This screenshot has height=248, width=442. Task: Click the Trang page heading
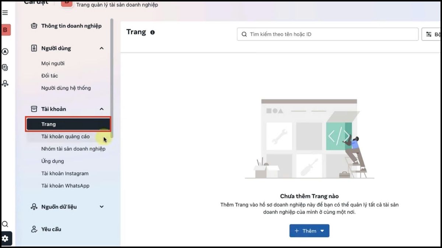point(136,32)
